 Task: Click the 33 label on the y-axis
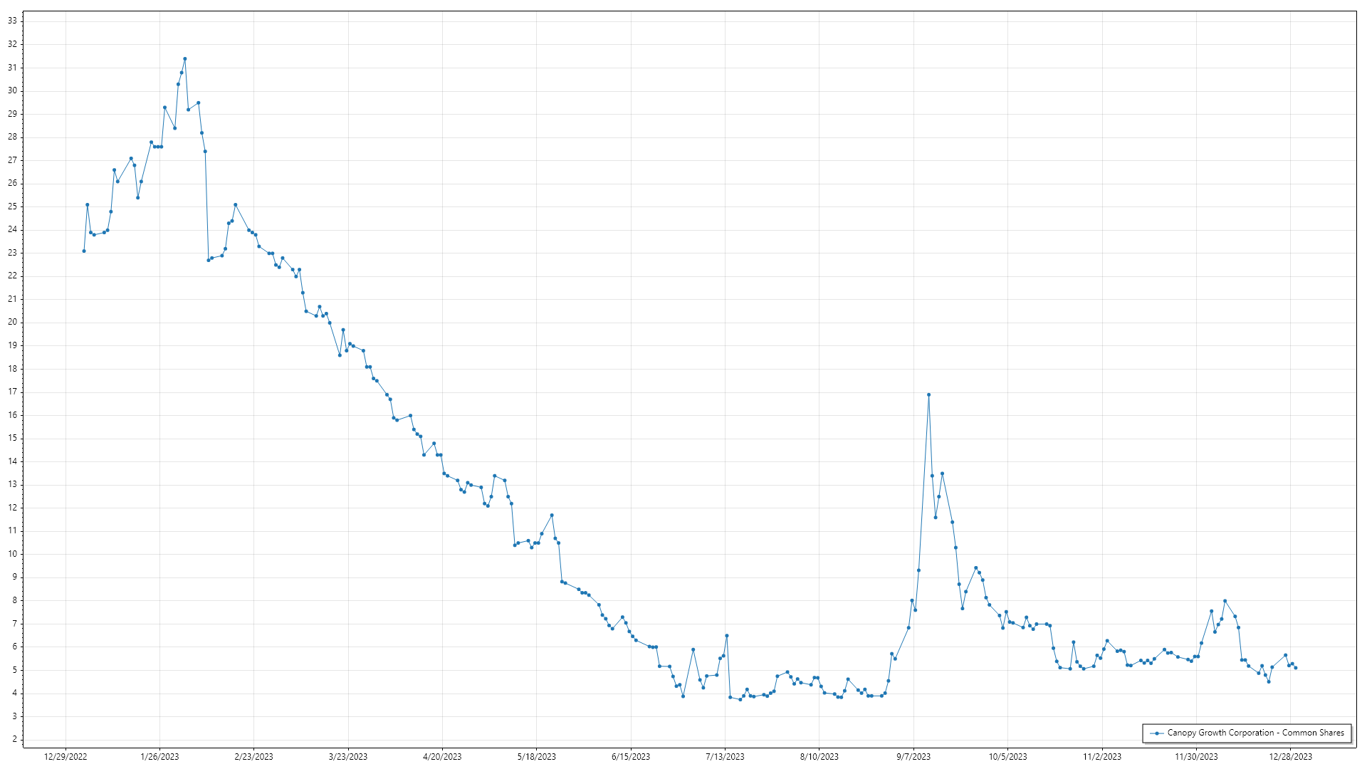[x=12, y=21]
